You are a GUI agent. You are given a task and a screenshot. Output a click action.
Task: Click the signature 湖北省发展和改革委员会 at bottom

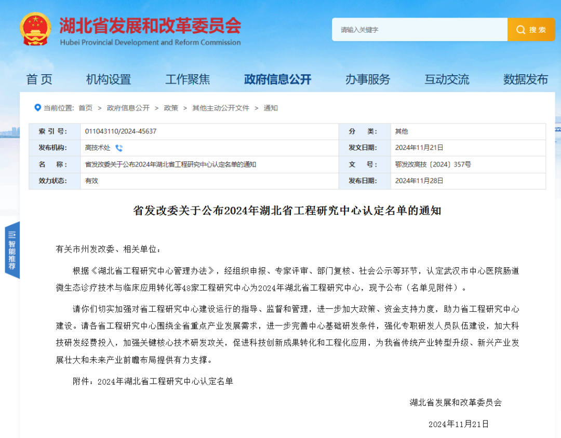pyautogui.click(x=456, y=403)
